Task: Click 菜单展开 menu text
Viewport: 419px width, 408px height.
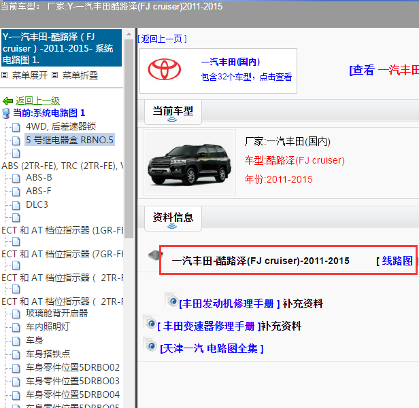Action: tap(30, 75)
